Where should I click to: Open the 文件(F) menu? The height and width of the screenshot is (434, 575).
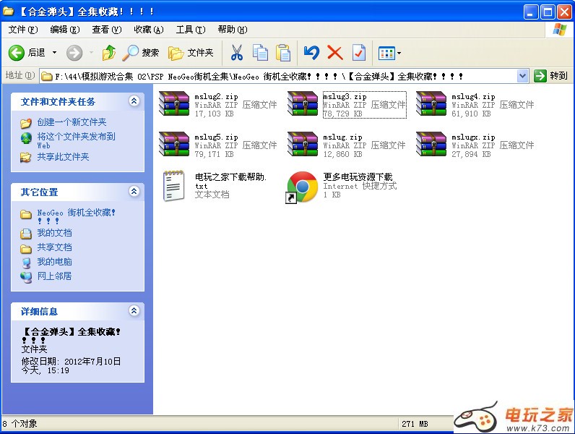[x=23, y=30]
